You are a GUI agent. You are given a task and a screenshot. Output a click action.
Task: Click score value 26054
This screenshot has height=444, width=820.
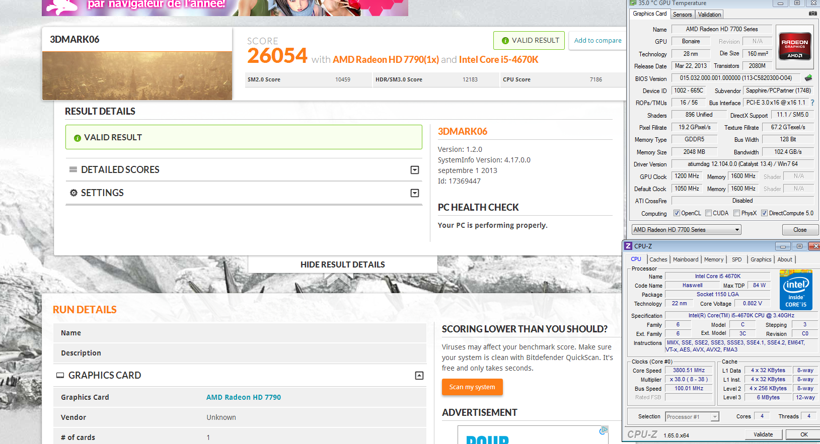point(277,56)
